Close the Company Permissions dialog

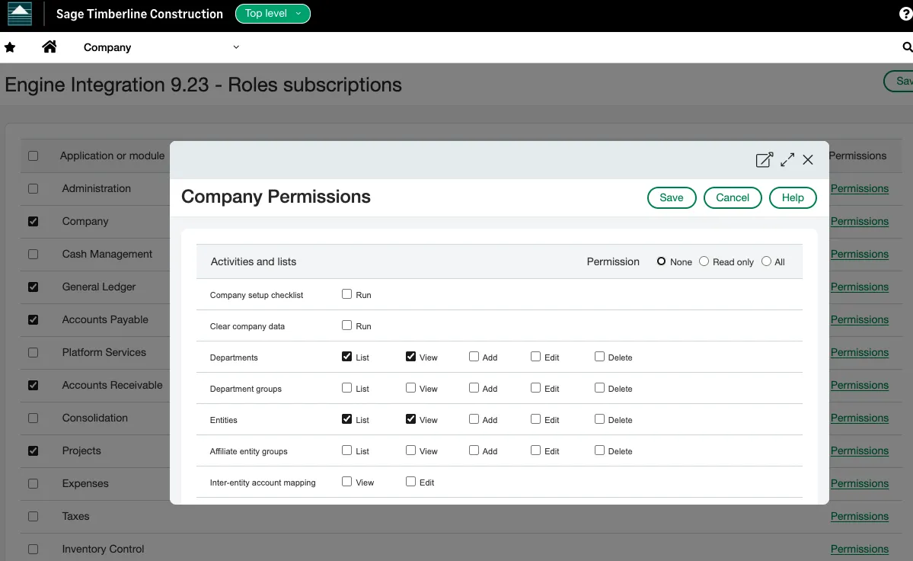click(808, 159)
